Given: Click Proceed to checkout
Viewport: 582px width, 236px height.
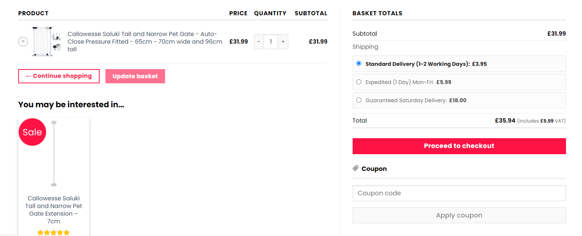Looking at the screenshot, I should (x=459, y=146).
